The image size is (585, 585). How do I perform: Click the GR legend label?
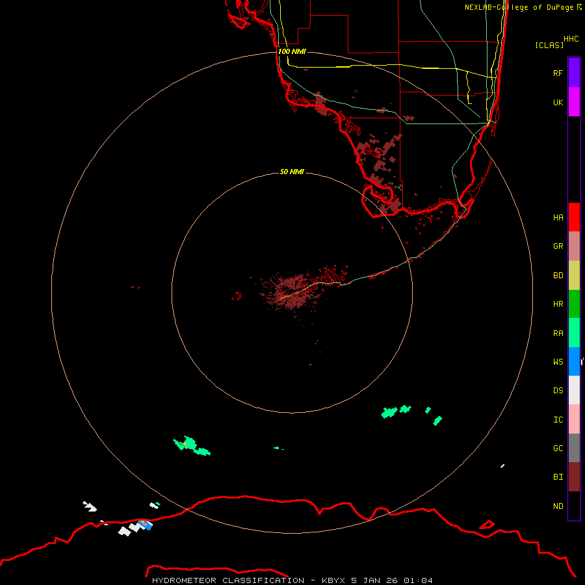point(558,246)
